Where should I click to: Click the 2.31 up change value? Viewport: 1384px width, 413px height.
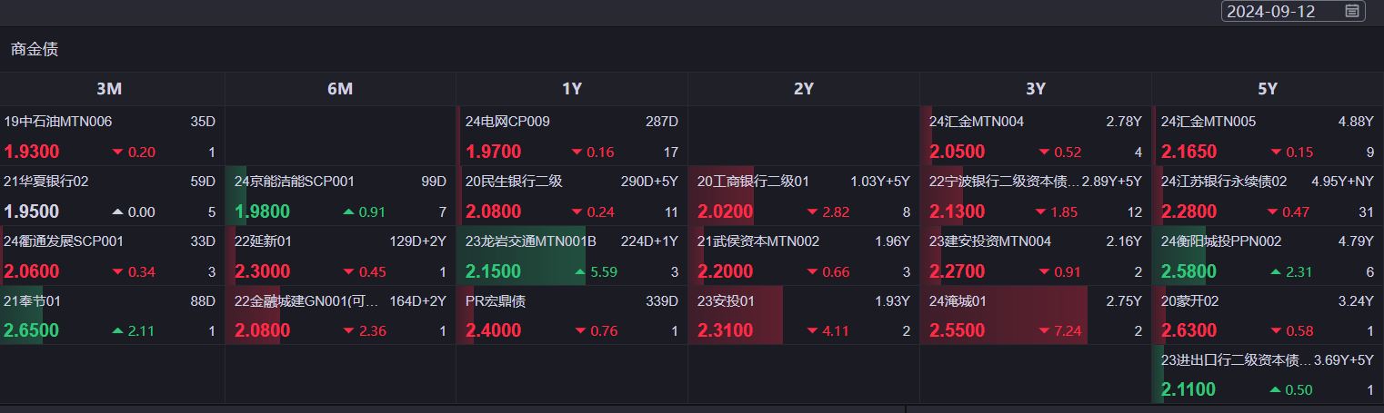tap(1292, 272)
